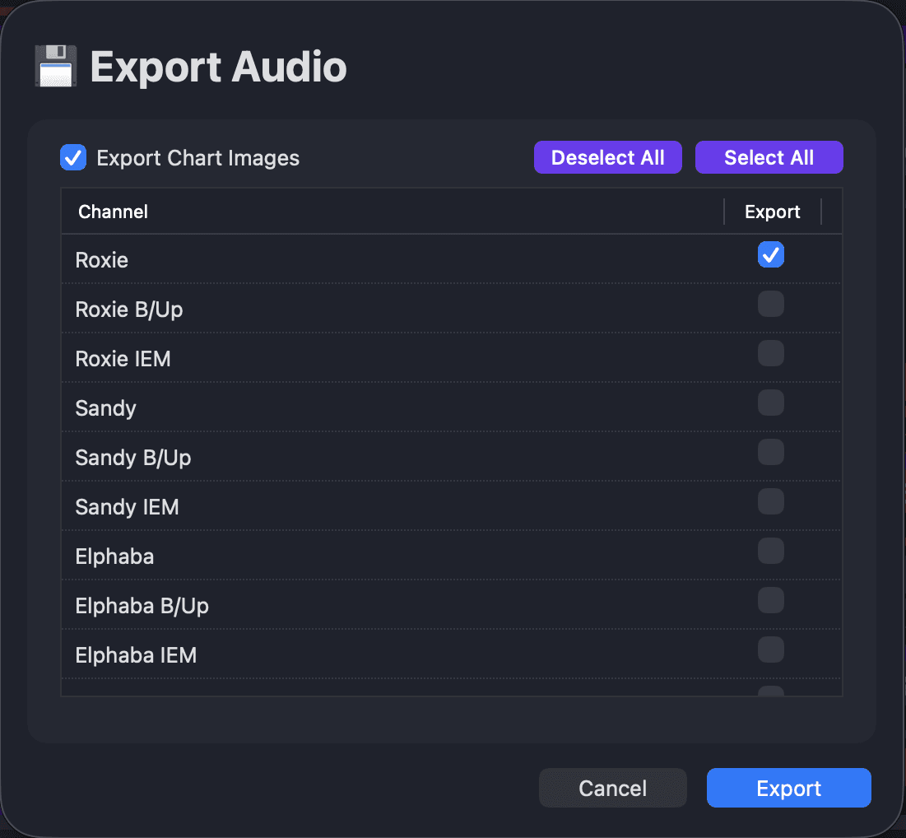
Task: Enable export for Elphaba IEM
Action: 771,649
